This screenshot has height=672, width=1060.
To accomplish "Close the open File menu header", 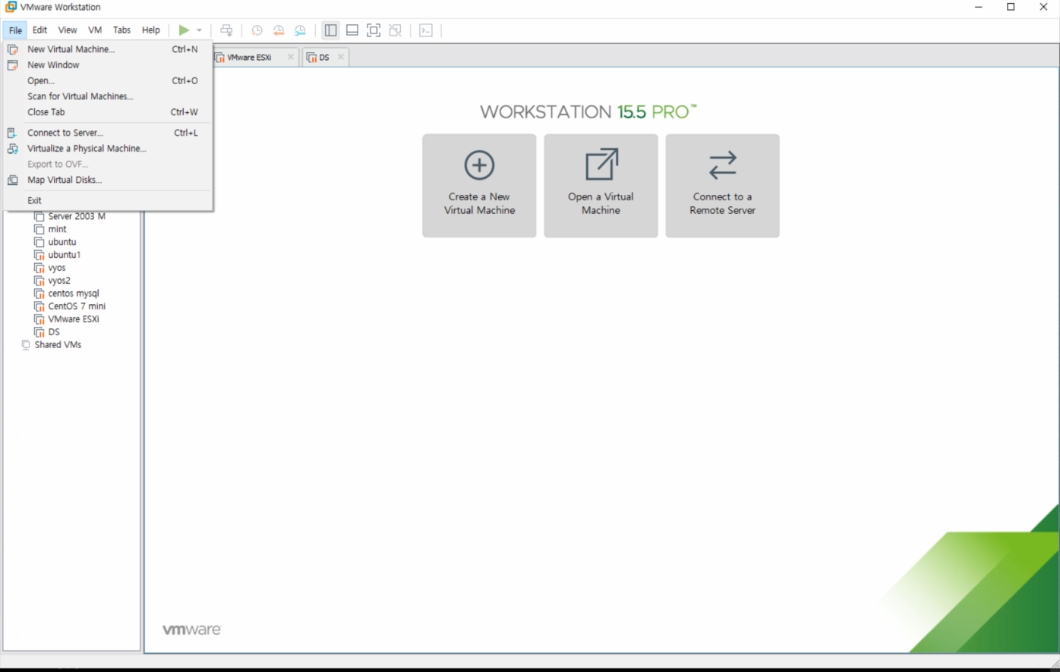I will click(x=15, y=30).
